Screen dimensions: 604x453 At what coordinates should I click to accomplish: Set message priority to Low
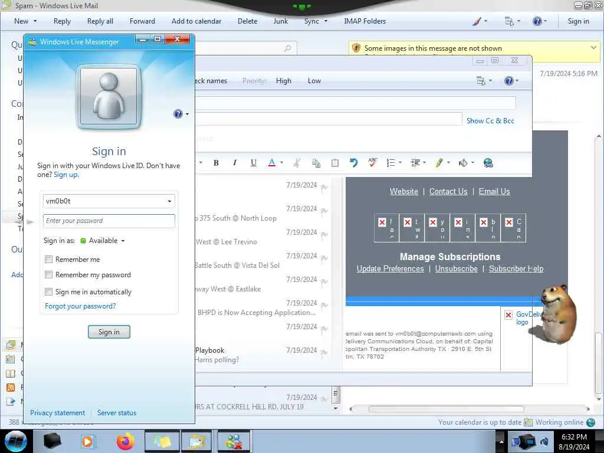[314, 81]
